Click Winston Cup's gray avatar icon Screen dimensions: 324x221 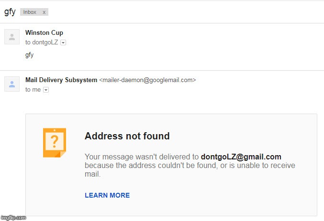(12, 37)
